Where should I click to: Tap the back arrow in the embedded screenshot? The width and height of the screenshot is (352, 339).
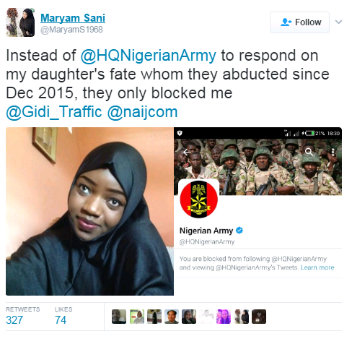187,152
